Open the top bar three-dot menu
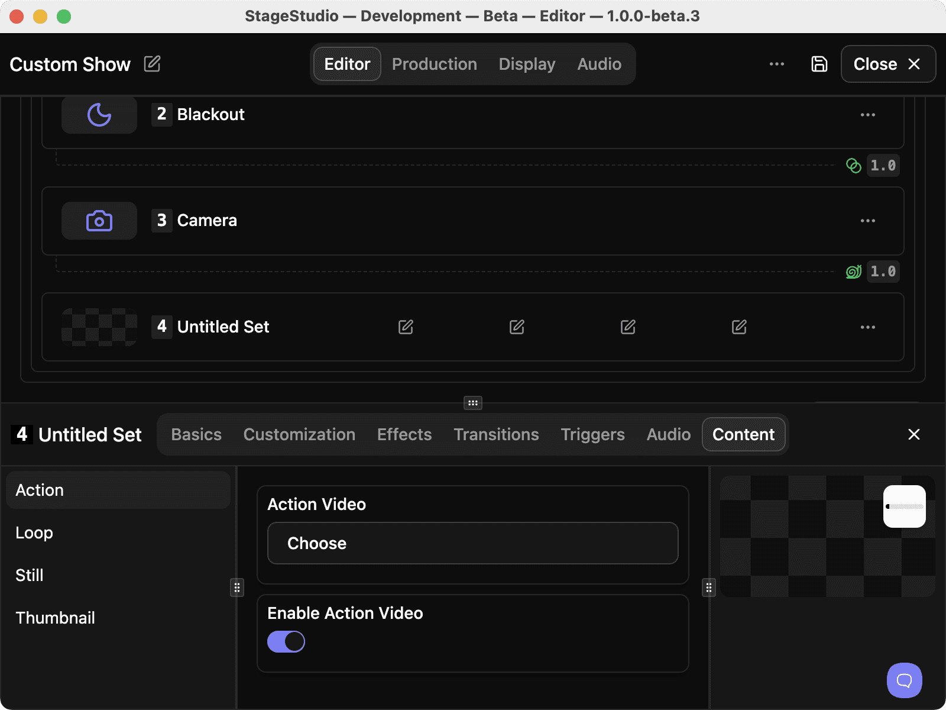This screenshot has height=710, width=946. 777,64
